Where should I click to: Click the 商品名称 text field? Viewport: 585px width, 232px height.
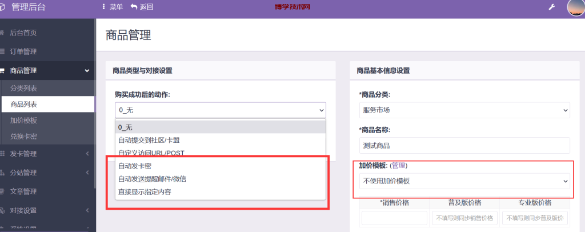pos(464,145)
